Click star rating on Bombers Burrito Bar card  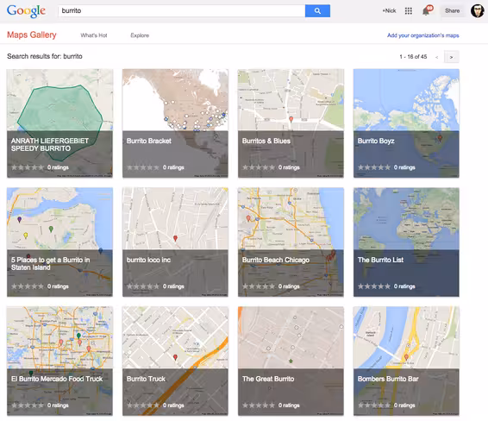(374, 405)
